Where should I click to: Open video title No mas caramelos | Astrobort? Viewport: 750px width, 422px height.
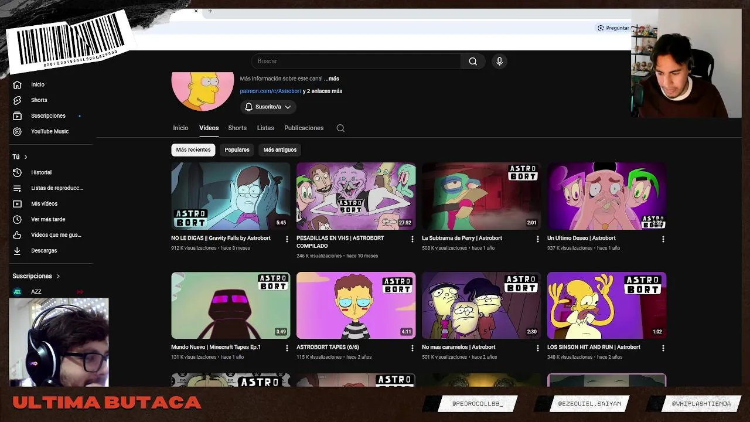458,347
